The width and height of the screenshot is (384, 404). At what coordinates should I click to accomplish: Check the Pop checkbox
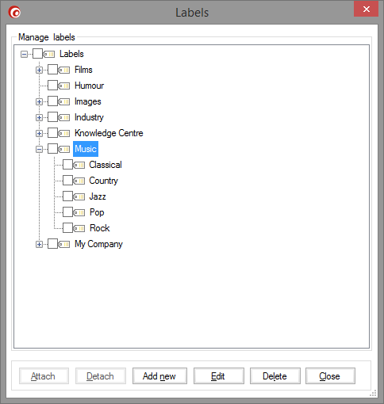pos(67,212)
